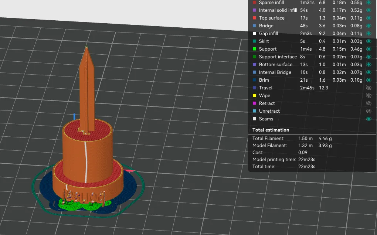Screen dimensions: 377x235
Task: Click the Unretract light blue swatch
Action: [254, 111]
